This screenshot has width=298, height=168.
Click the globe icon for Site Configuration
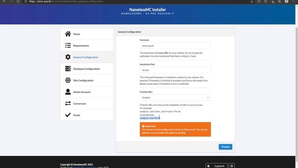pos(68,80)
